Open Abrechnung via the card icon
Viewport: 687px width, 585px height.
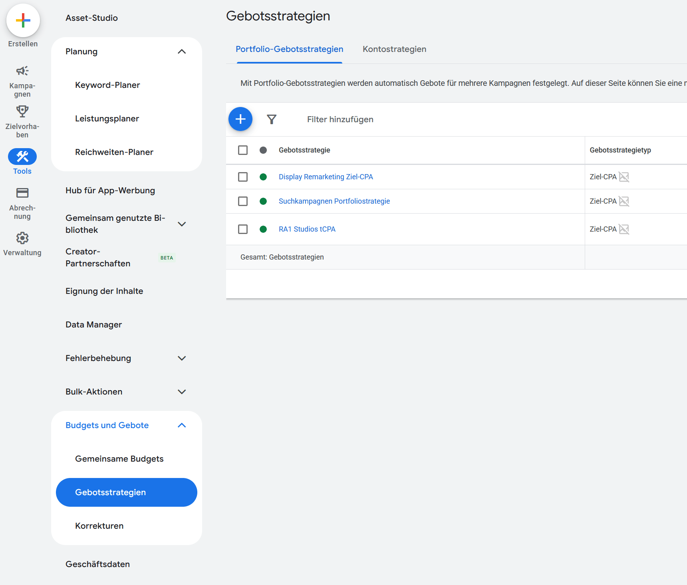pos(22,193)
